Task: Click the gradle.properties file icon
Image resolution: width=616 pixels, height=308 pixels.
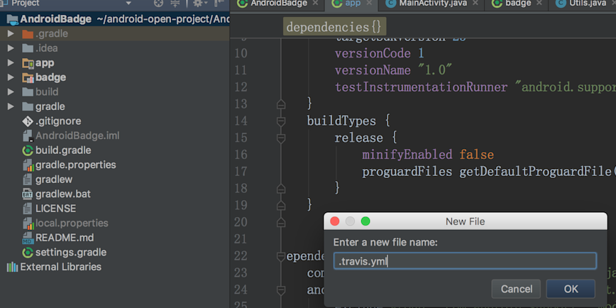Action: pyautogui.click(x=28, y=165)
